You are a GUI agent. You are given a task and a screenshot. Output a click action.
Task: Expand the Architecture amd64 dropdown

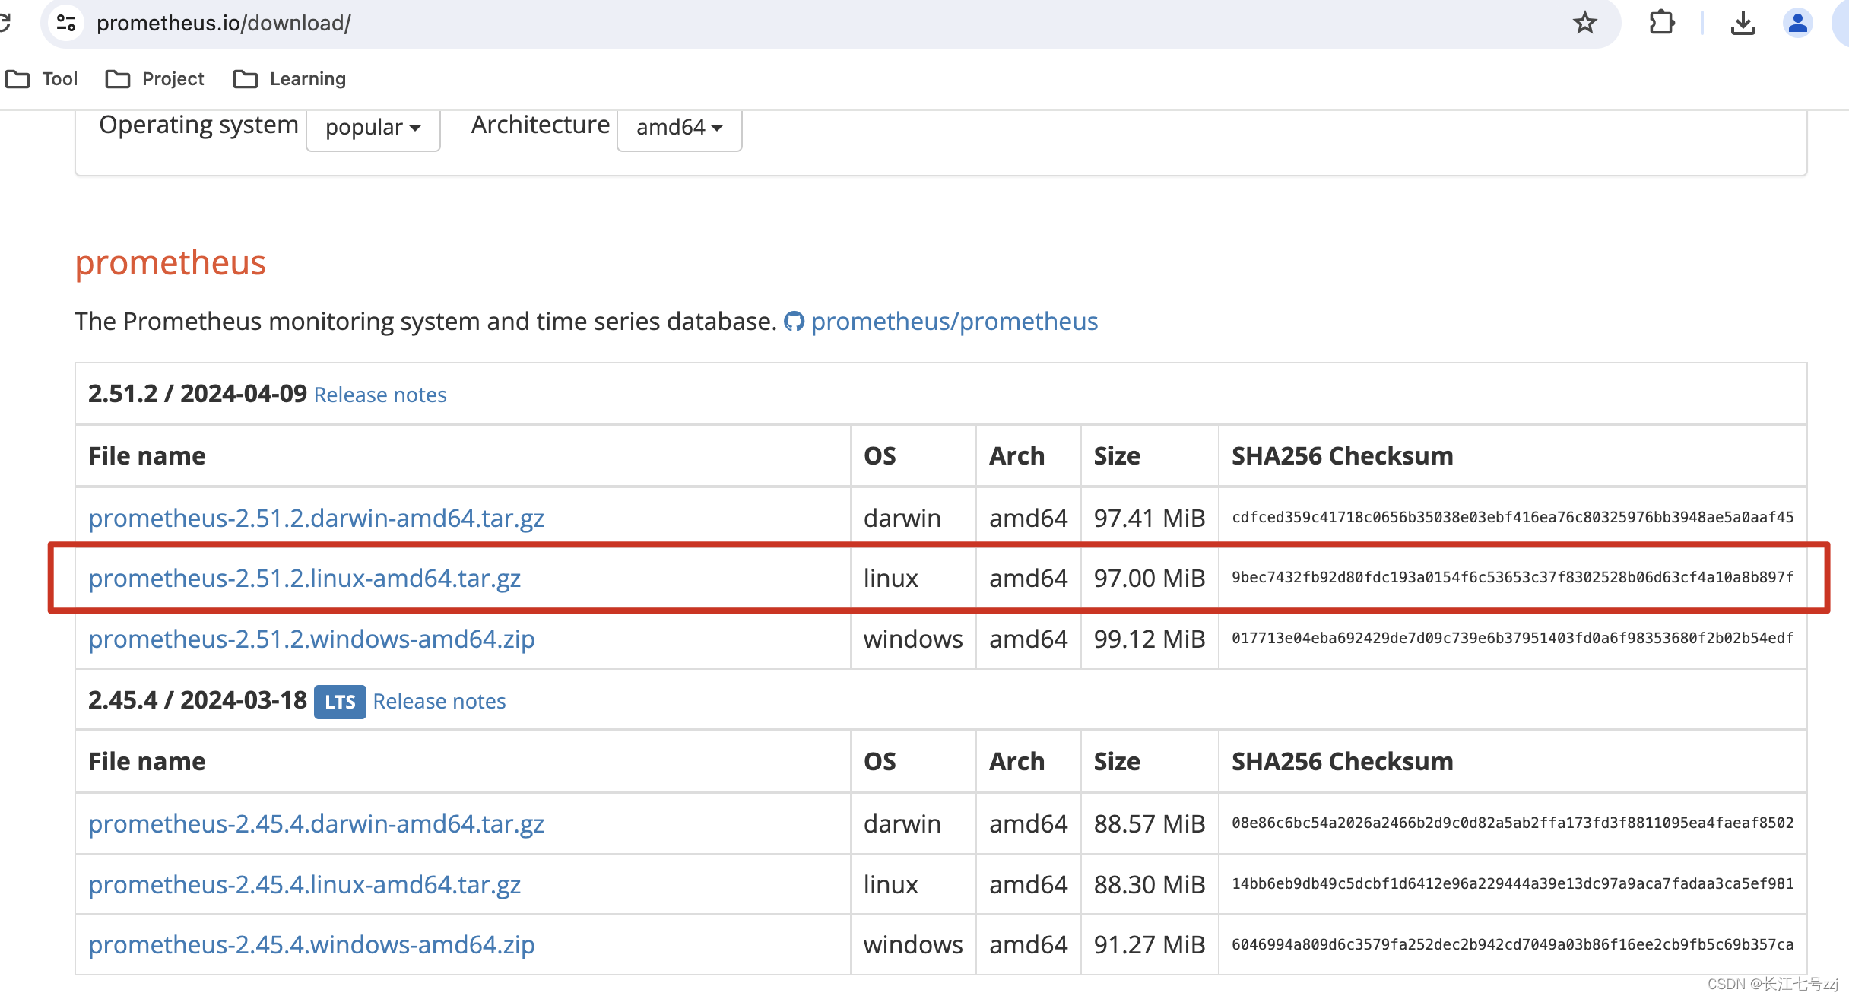point(679,128)
